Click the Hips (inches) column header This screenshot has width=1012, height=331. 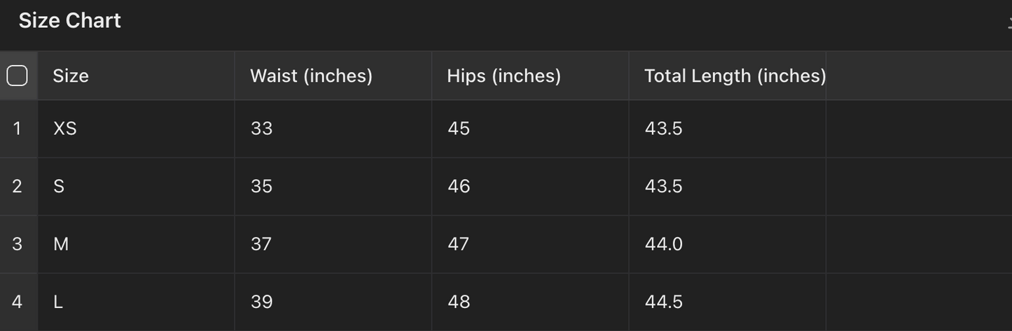tap(504, 76)
